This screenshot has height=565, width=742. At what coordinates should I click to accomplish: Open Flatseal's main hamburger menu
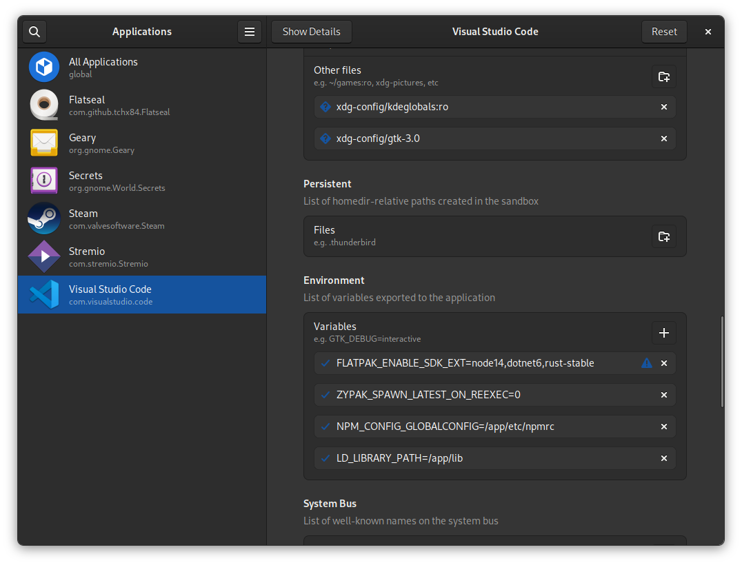tap(249, 31)
